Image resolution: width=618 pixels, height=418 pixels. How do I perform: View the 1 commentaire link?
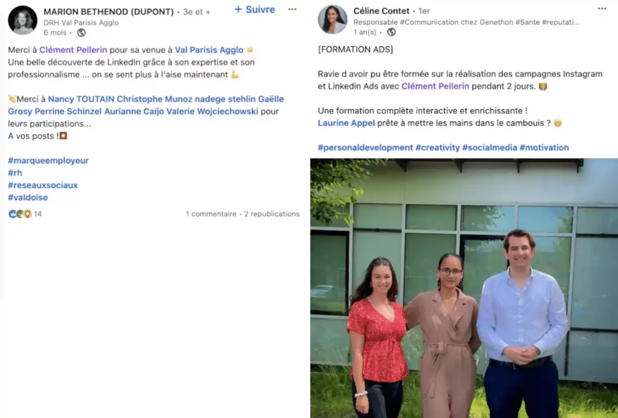(x=211, y=214)
